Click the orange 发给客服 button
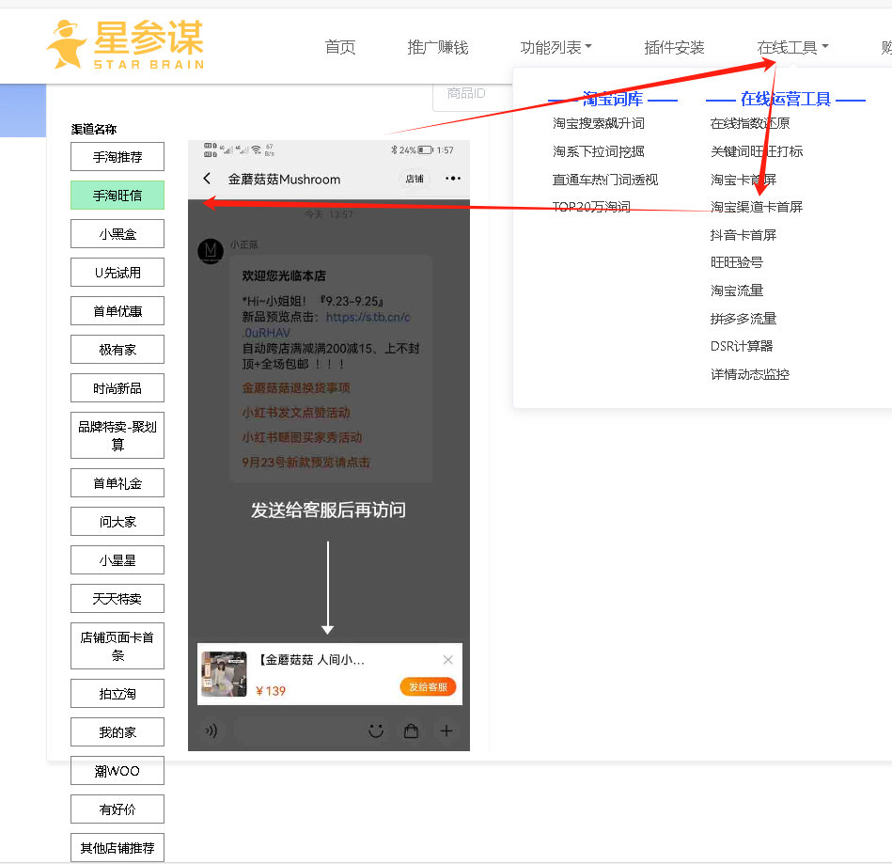The image size is (892, 864). click(429, 687)
